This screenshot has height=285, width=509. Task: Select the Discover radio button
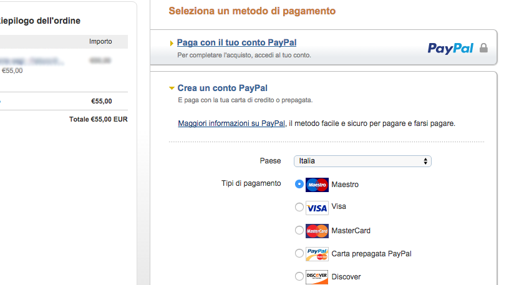[299, 276]
